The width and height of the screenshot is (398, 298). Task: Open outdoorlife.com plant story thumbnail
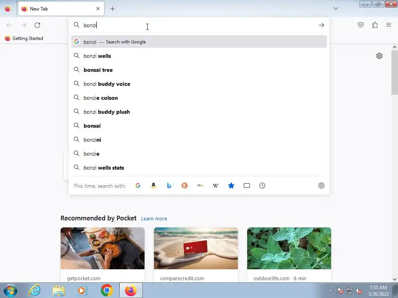click(x=289, y=248)
